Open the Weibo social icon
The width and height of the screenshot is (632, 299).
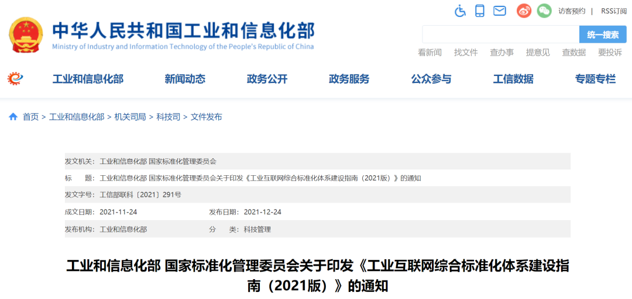tap(524, 11)
